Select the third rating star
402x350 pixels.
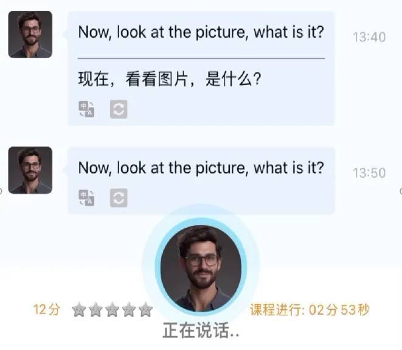(x=113, y=309)
